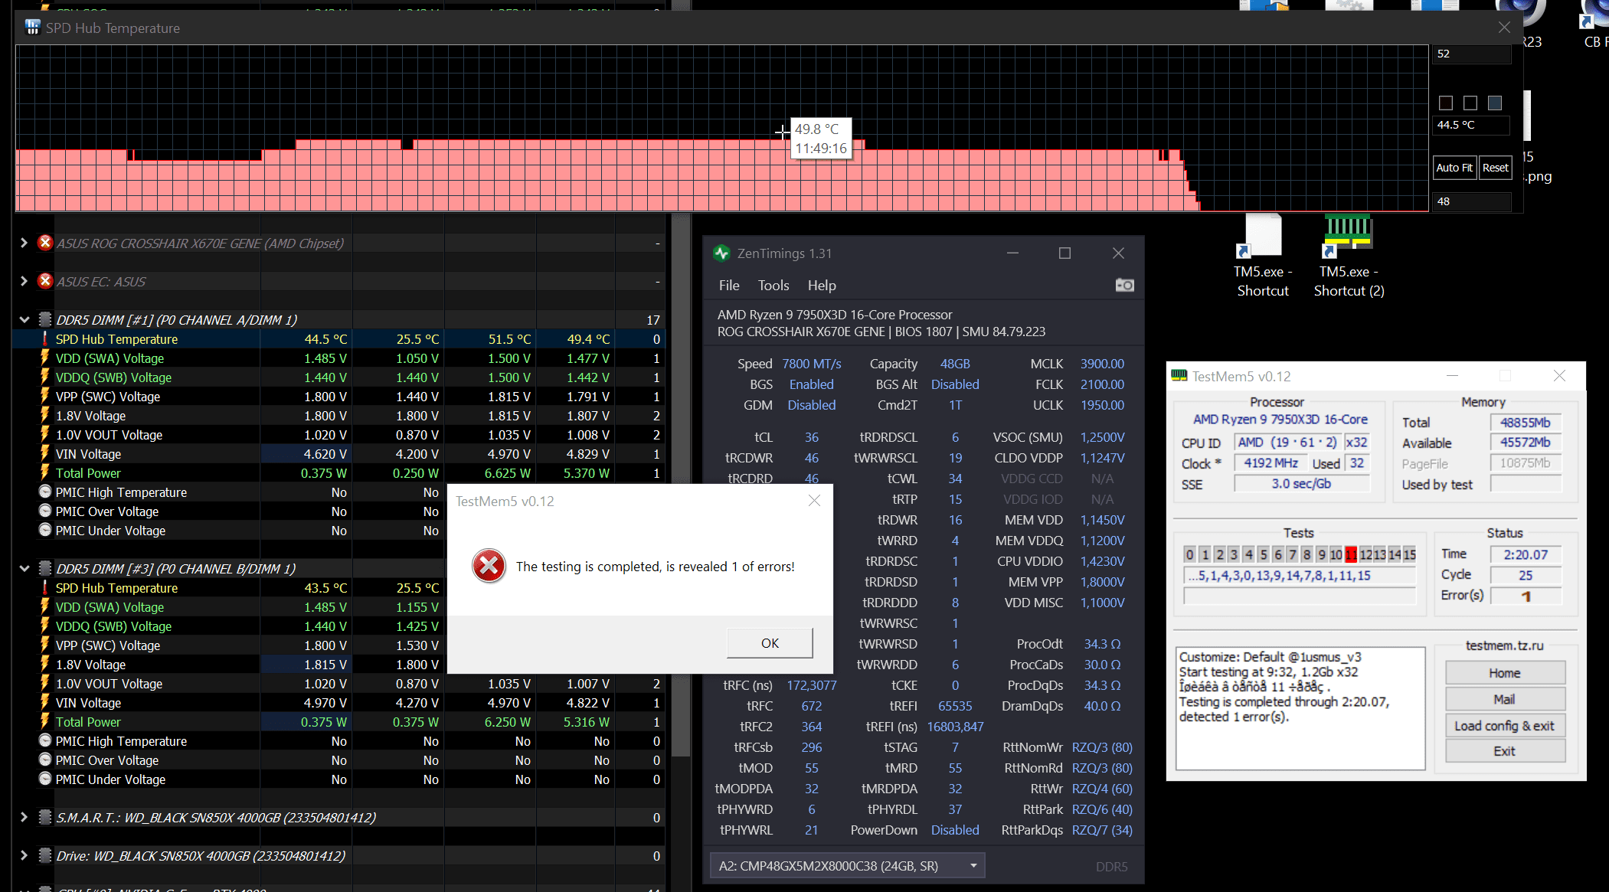Click the 7800 MT/s Speed value in ZenTimings
This screenshot has width=1609, height=892.
(x=811, y=364)
